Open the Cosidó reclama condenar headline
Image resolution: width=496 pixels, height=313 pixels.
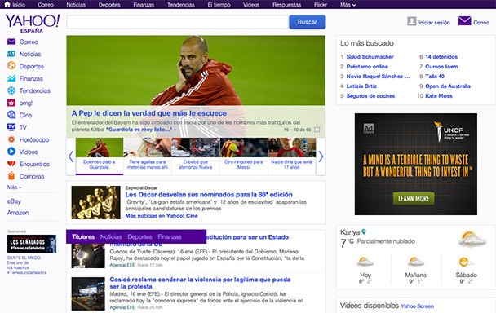click(x=200, y=283)
